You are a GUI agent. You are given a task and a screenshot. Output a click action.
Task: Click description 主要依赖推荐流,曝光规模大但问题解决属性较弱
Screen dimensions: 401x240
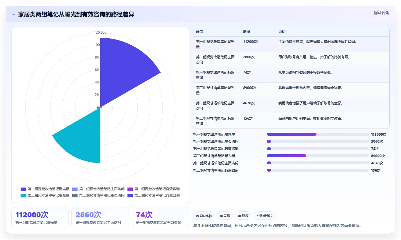point(317,42)
